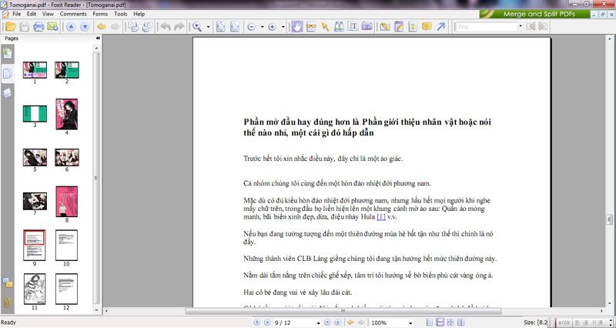Undo with the toolbar curved left arrow
Image resolution: width=616 pixels, height=328 pixels.
[166, 27]
